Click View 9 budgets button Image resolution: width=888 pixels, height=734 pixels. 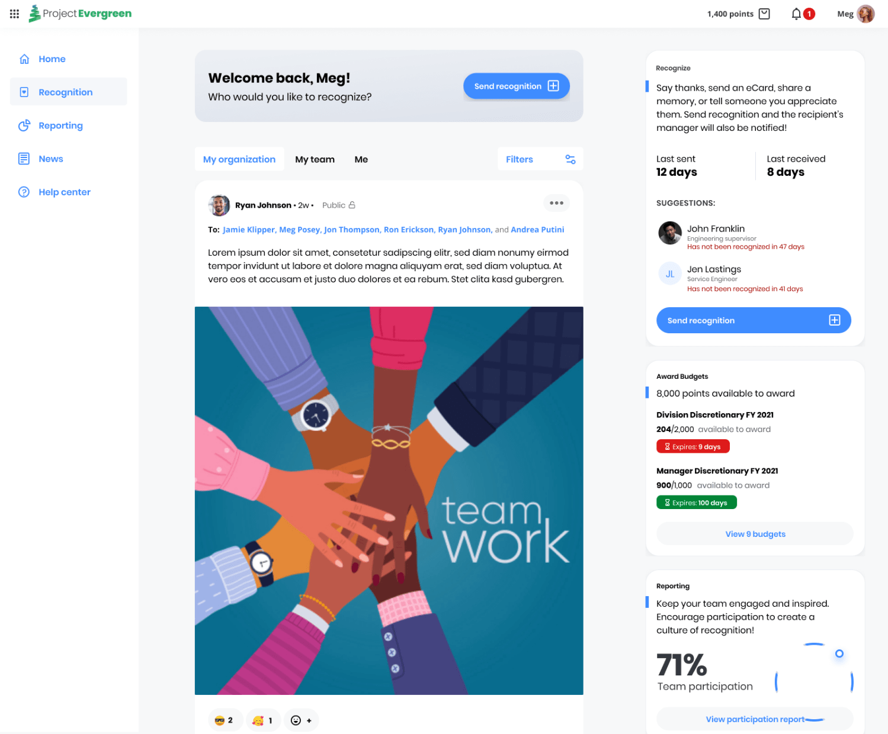(755, 534)
